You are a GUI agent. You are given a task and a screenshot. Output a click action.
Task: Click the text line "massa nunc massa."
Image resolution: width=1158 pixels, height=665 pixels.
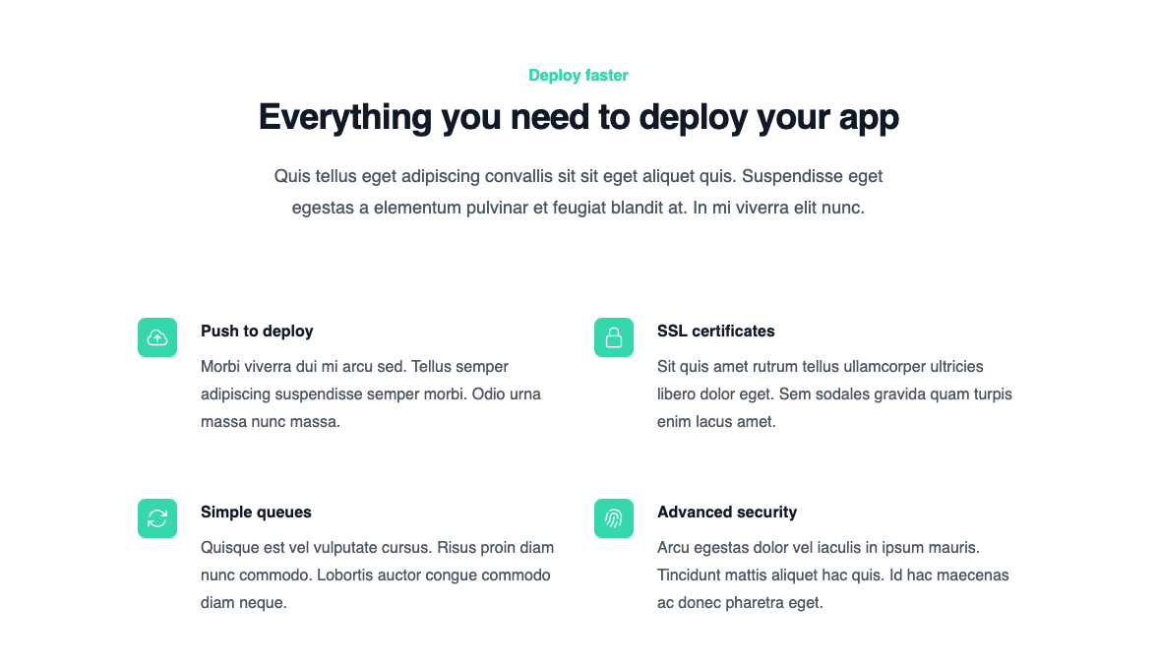coord(270,422)
